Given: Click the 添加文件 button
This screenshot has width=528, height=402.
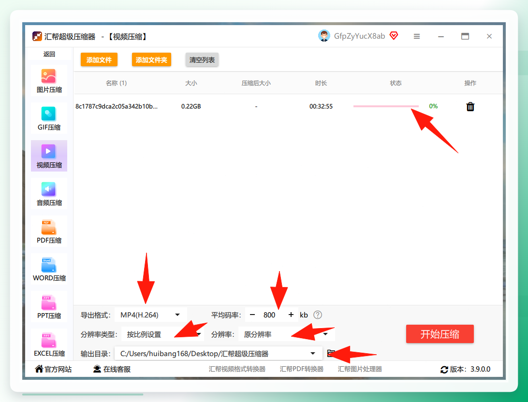Looking at the screenshot, I should point(99,60).
